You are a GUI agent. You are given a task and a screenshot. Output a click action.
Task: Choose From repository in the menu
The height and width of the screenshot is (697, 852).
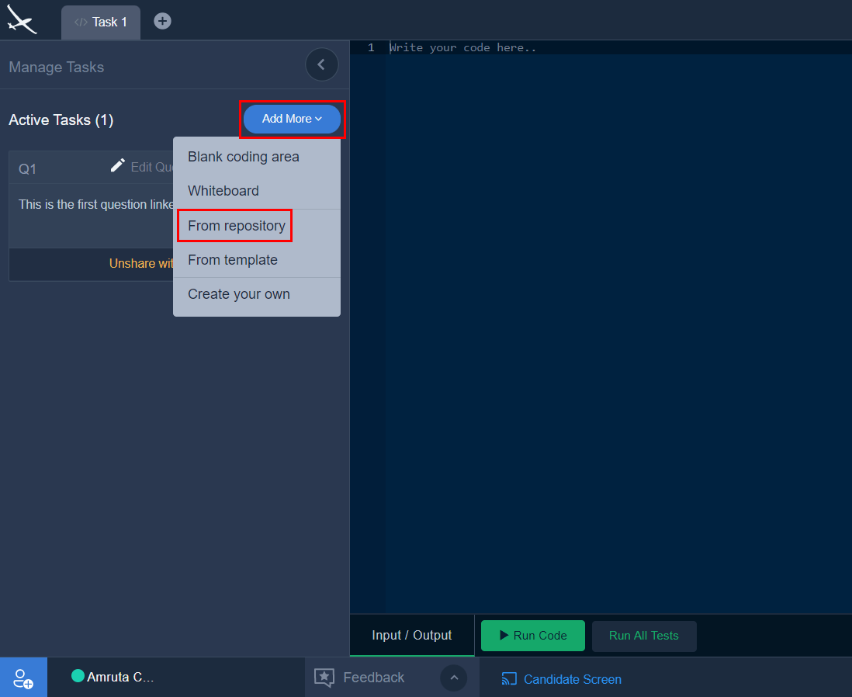[234, 225]
